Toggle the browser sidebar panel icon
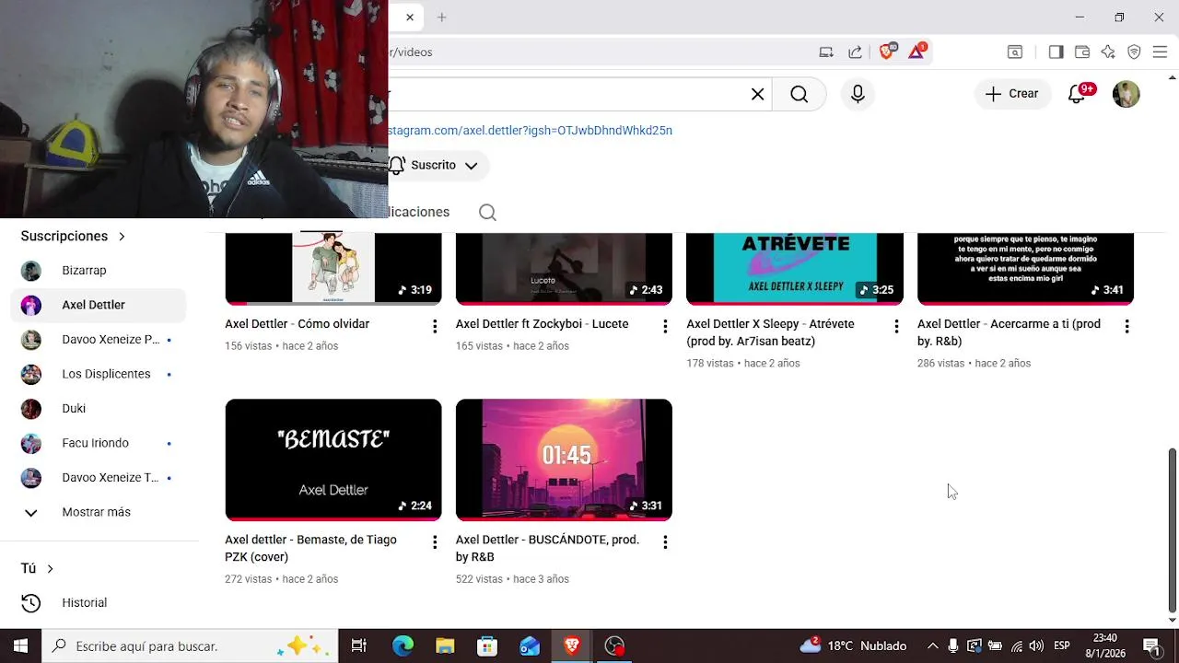Screen dimensions: 1179x663 point(1056,52)
